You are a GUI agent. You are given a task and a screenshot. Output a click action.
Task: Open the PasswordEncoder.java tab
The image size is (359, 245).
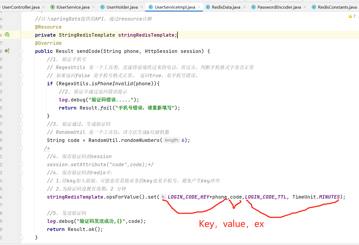coord(279,7)
